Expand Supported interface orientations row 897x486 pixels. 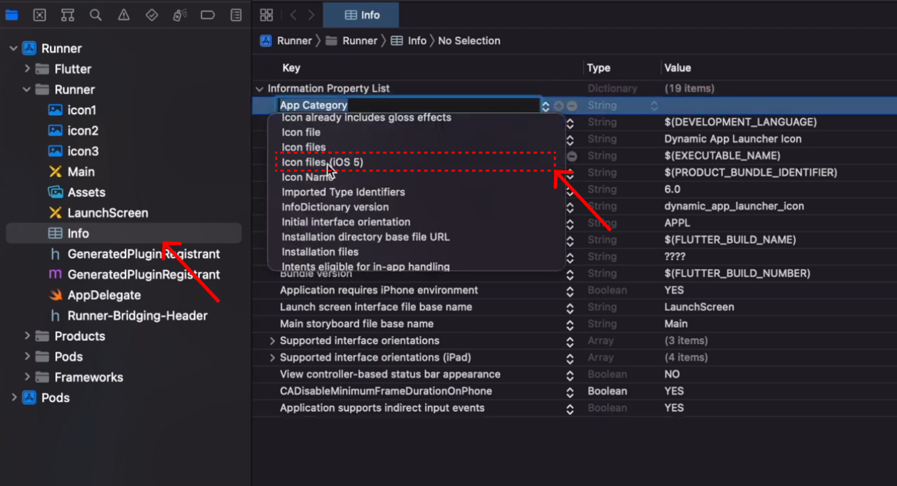tap(272, 341)
